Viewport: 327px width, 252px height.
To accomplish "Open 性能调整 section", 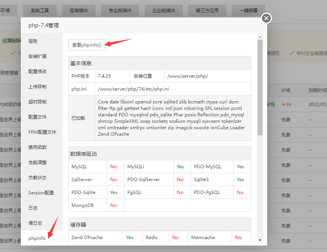I will tap(38, 163).
